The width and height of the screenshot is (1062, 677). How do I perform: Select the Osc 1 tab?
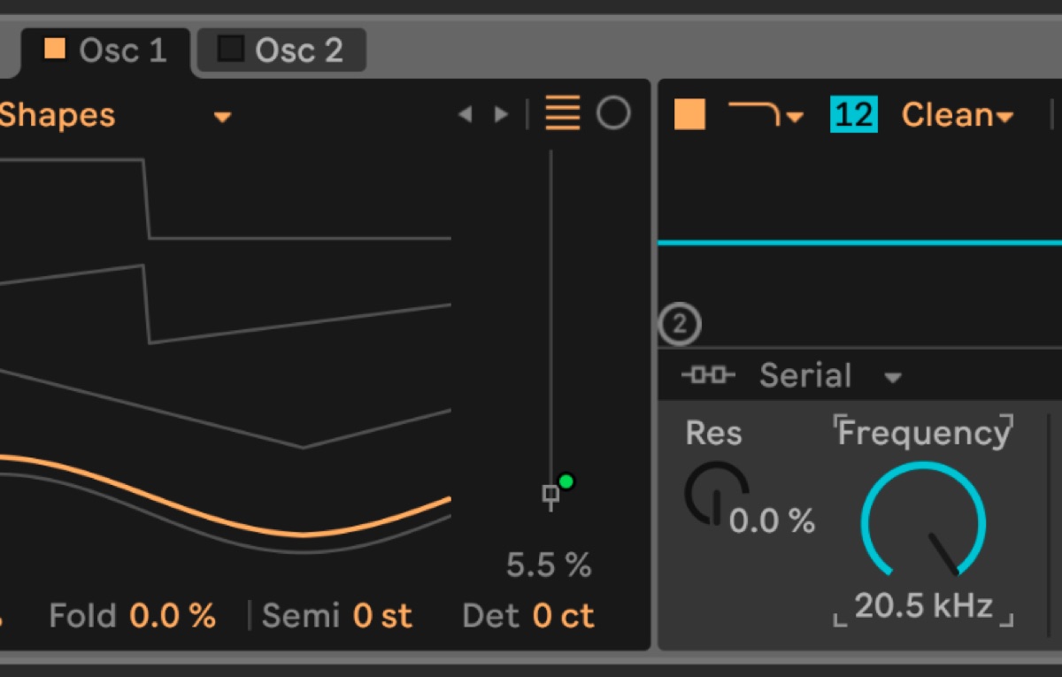[x=105, y=50]
